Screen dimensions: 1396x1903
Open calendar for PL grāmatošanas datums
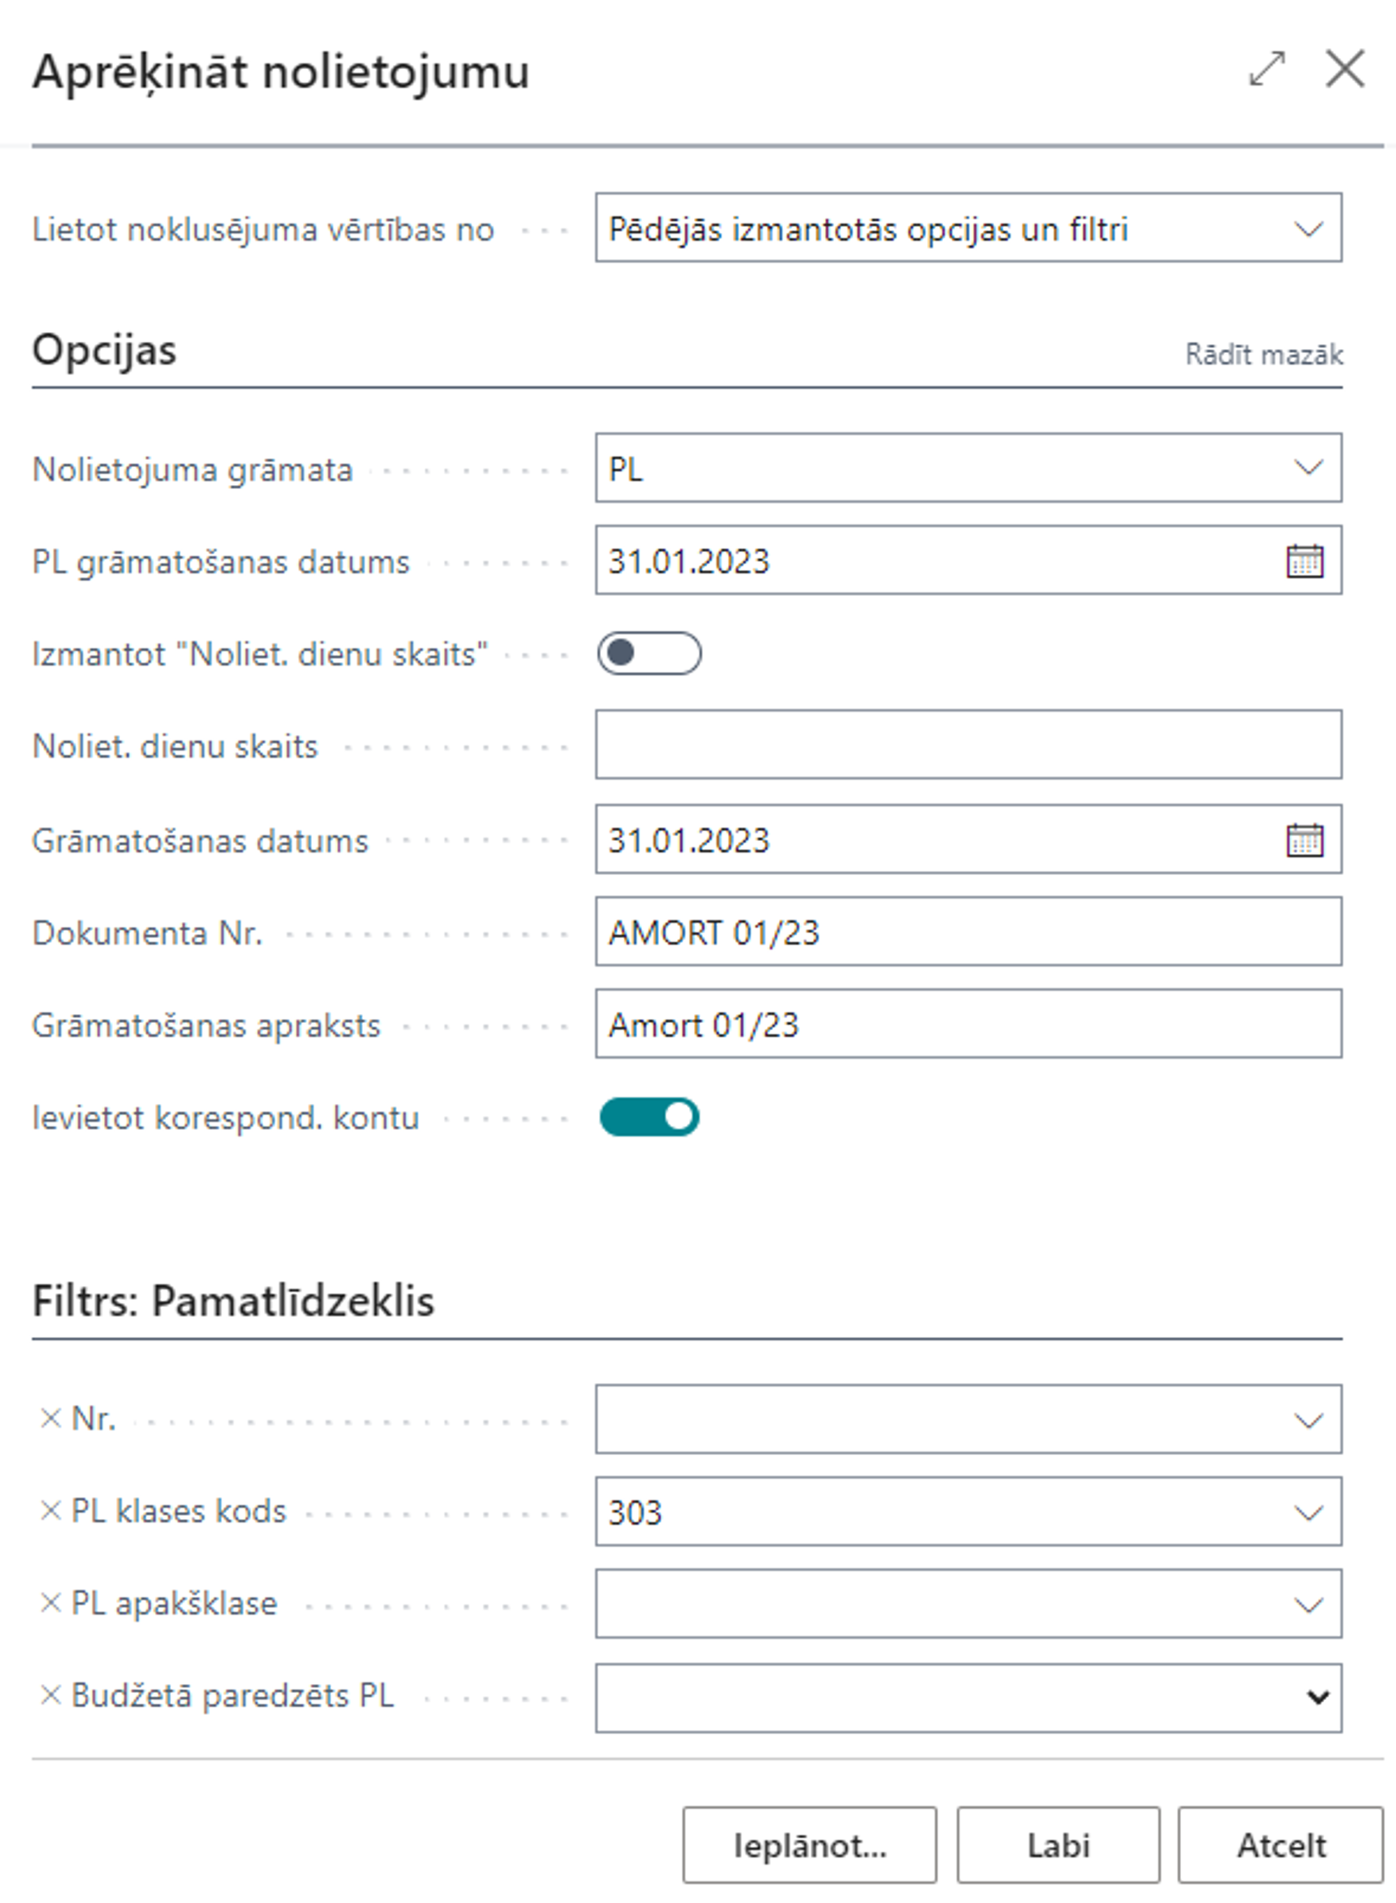[1304, 561]
